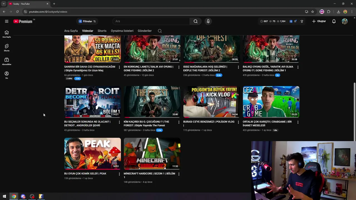Open the account avatar menu
The width and height of the screenshot is (356, 200).
coord(345,21)
